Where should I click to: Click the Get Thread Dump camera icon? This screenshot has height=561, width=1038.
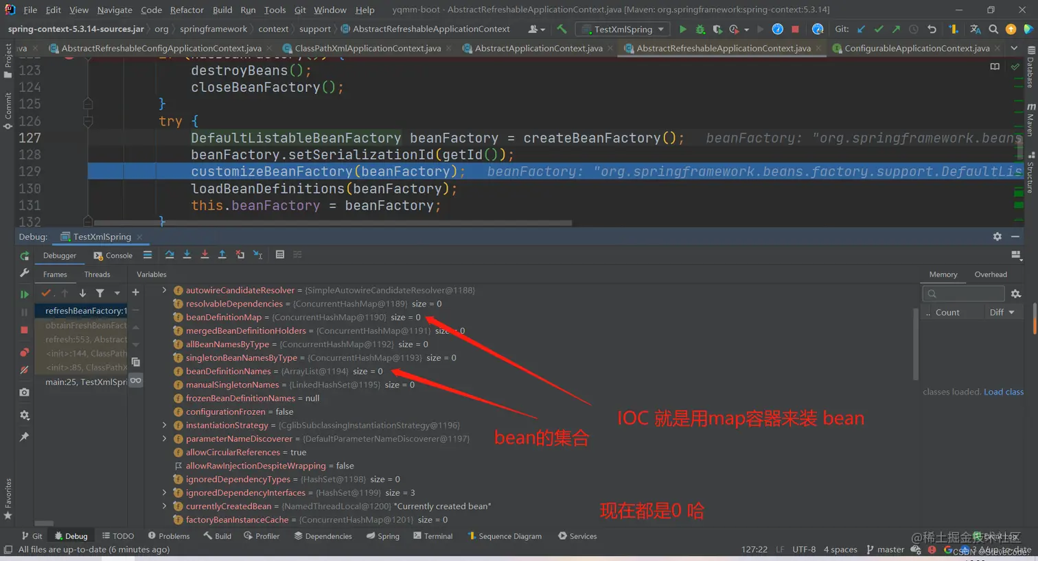pyautogui.click(x=24, y=392)
